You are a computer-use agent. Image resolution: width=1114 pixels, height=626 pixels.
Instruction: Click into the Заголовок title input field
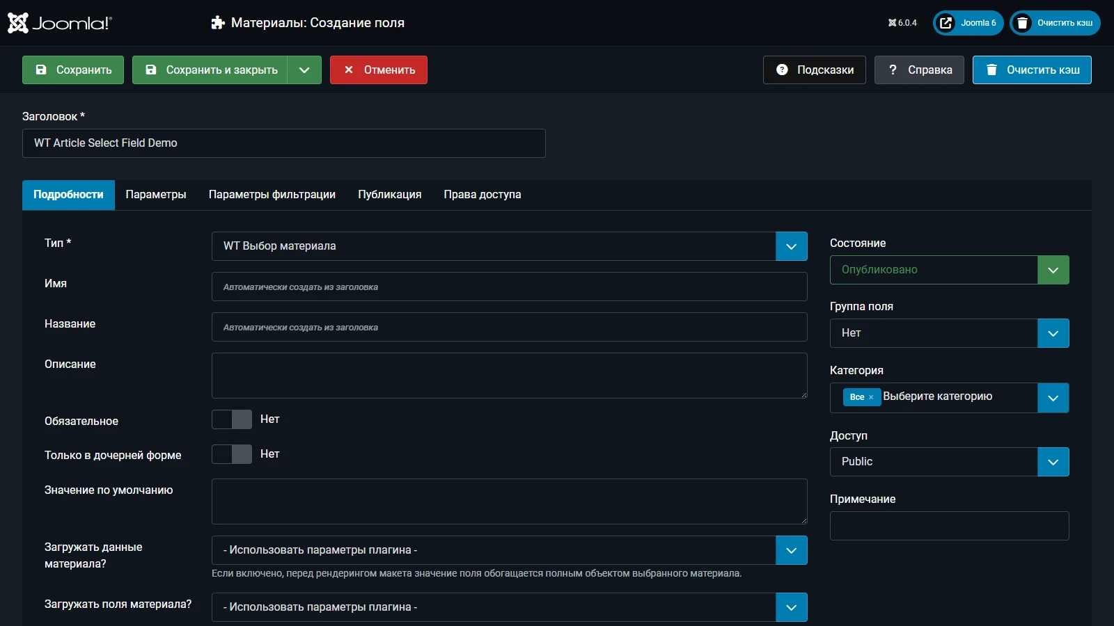tap(283, 143)
